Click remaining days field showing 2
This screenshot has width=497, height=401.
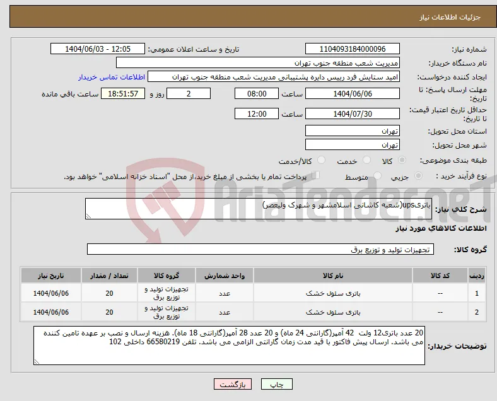[x=189, y=93]
